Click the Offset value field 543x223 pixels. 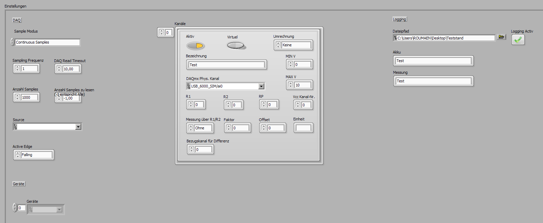tap(276, 128)
